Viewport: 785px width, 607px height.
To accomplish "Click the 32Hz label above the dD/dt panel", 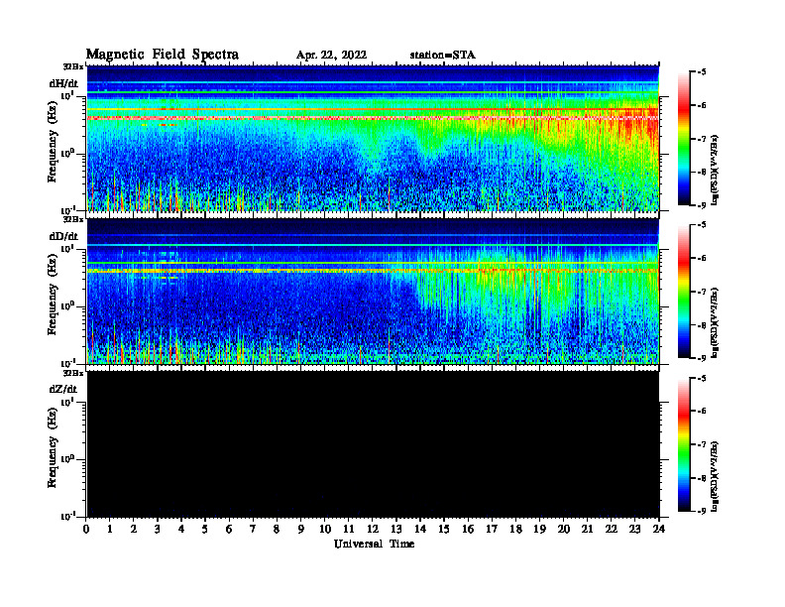I will click(73, 219).
